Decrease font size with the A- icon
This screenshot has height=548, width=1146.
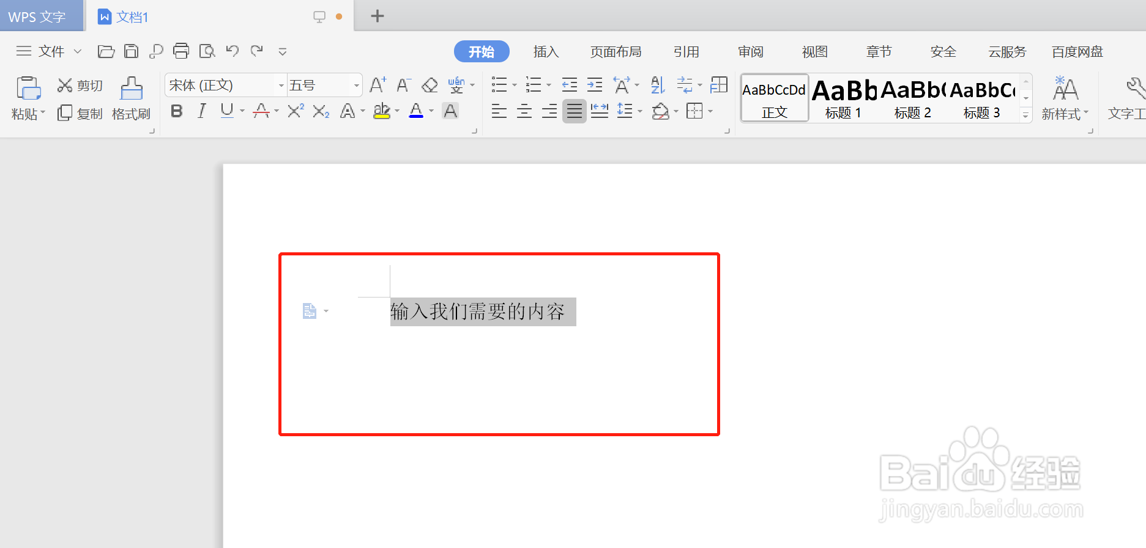pos(403,85)
